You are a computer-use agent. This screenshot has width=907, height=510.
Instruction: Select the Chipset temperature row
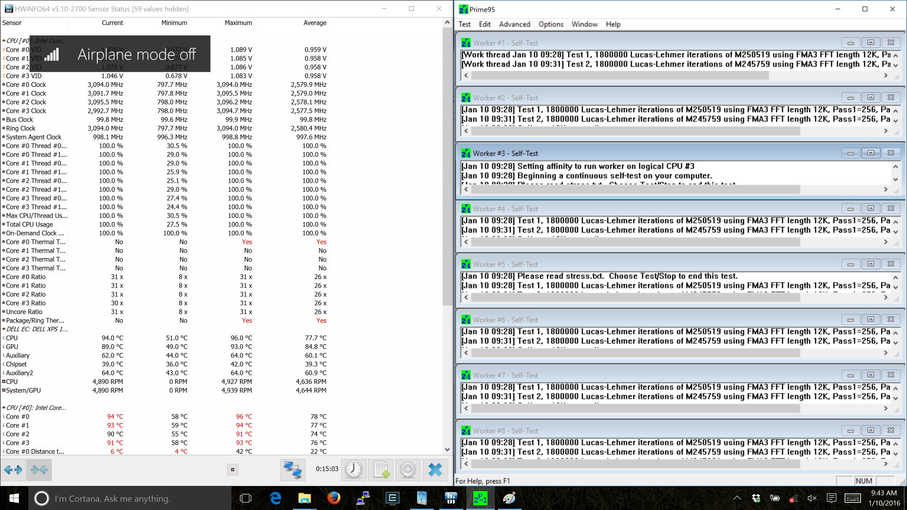(x=164, y=364)
